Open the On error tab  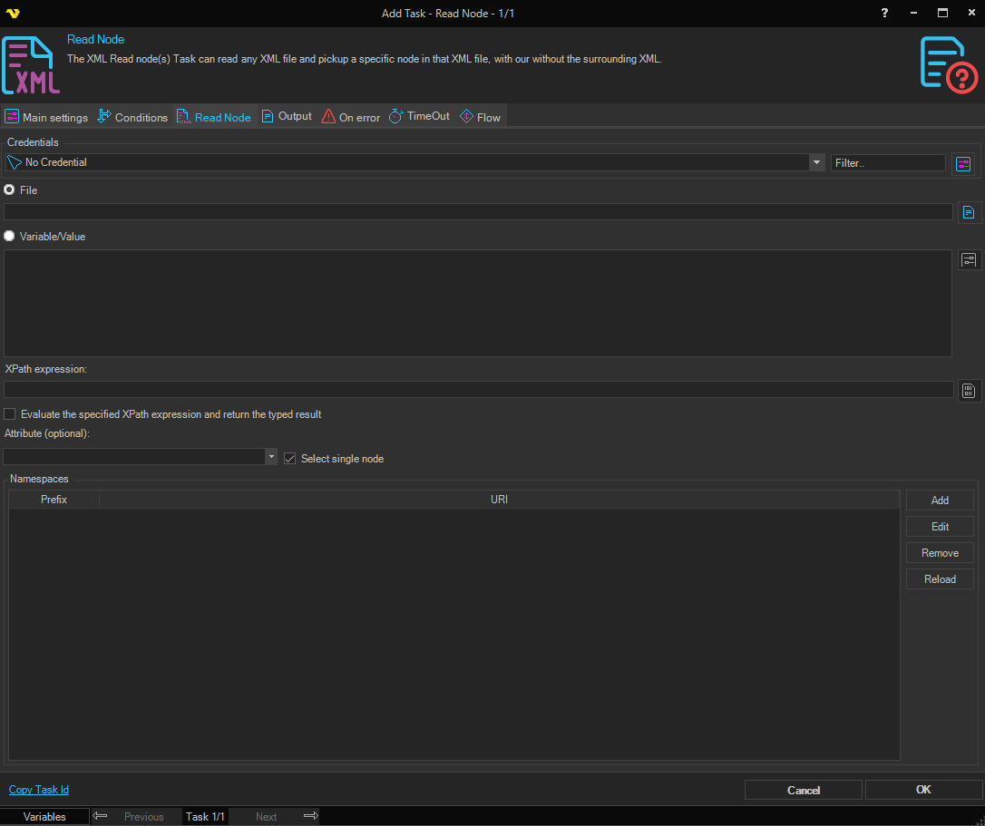(x=351, y=117)
